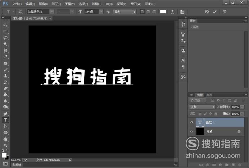Cancel the current text edit
This screenshot has height=168, width=249.
click(207, 12)
